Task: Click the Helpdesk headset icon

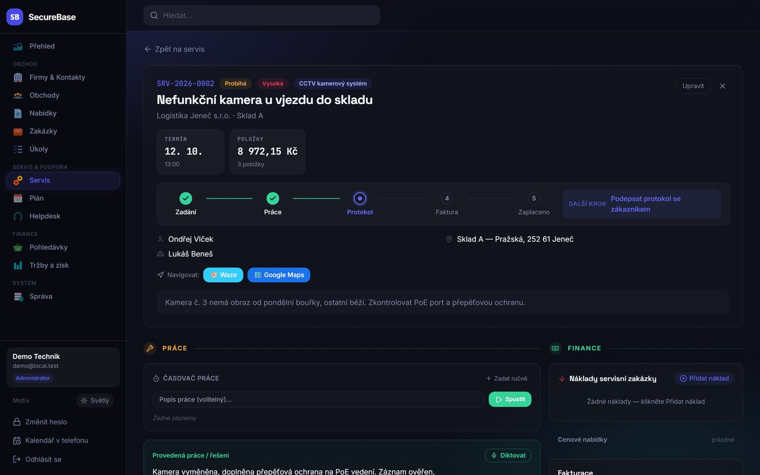Action: pos(18,216)
